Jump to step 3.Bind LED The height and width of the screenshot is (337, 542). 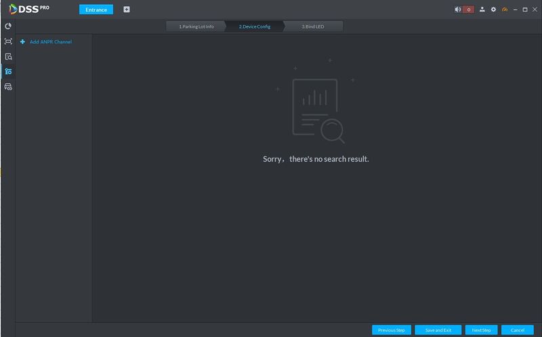pyautogui.click(x=313, y=26)
